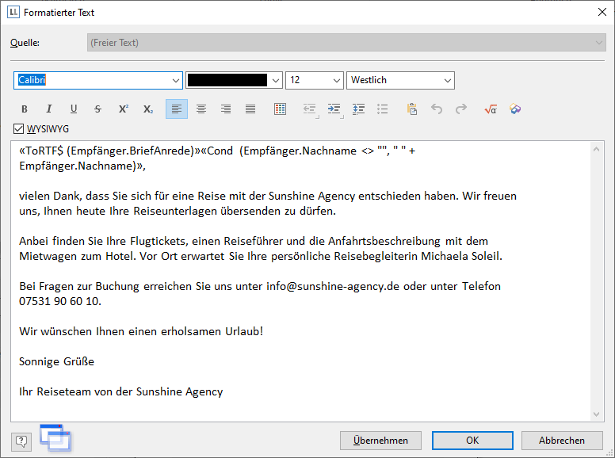Open the black font color picker
This screenshot has height=458, width=615.
276,80
